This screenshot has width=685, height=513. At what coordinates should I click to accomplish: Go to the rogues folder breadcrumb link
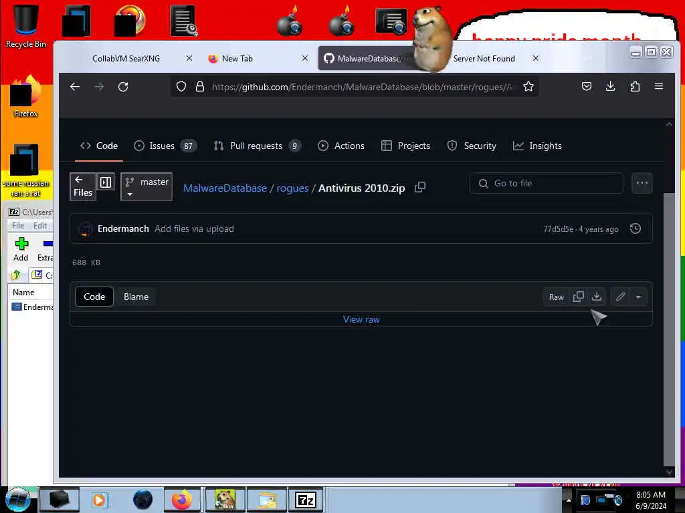click(292, 188)
